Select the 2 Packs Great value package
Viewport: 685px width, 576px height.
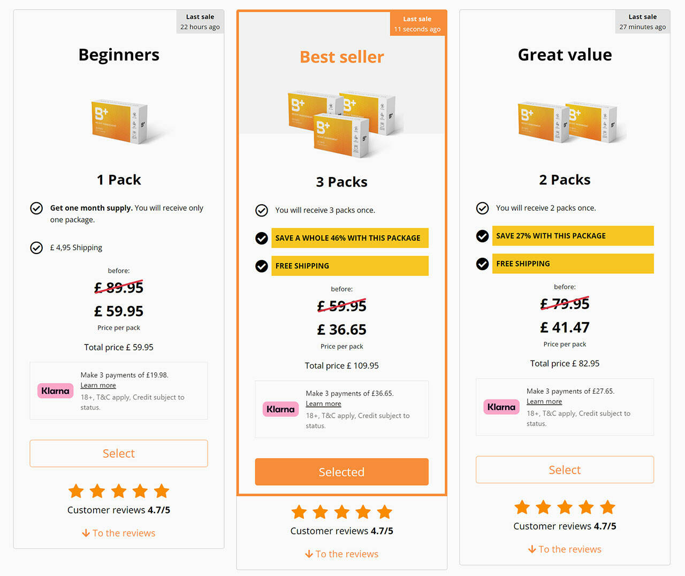(x=565, y=470)
